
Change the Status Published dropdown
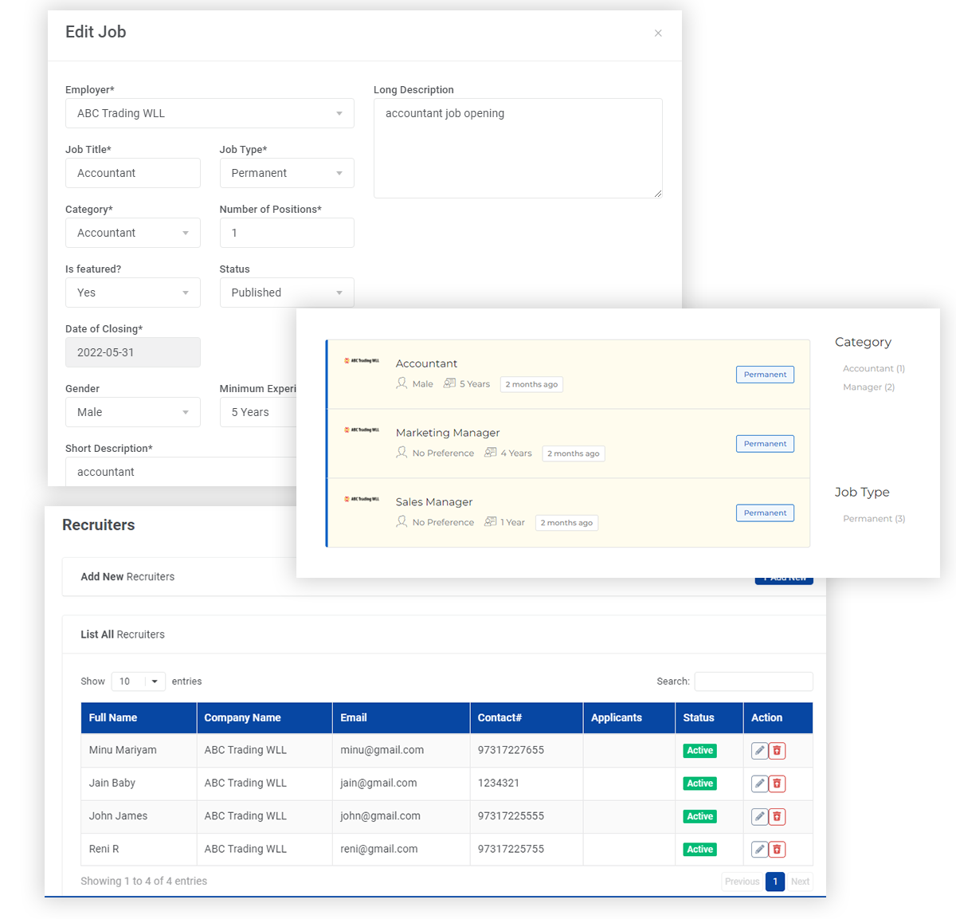pos(286,293)
